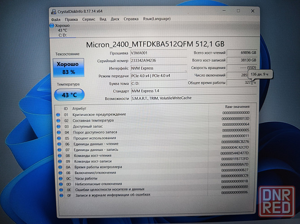The width and height of the screenshot is (300, 224).
Task: Click the features field S.M.A.R.T., TRIM, VolatileWriteCache
Action: tap(193, 98)
